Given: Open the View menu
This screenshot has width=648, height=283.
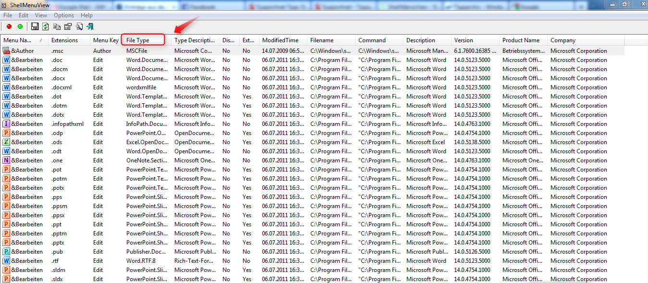Looking at the screenshot, I should tap(41, 15).
